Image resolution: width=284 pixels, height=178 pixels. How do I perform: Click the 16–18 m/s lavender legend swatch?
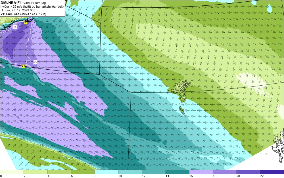201,172
